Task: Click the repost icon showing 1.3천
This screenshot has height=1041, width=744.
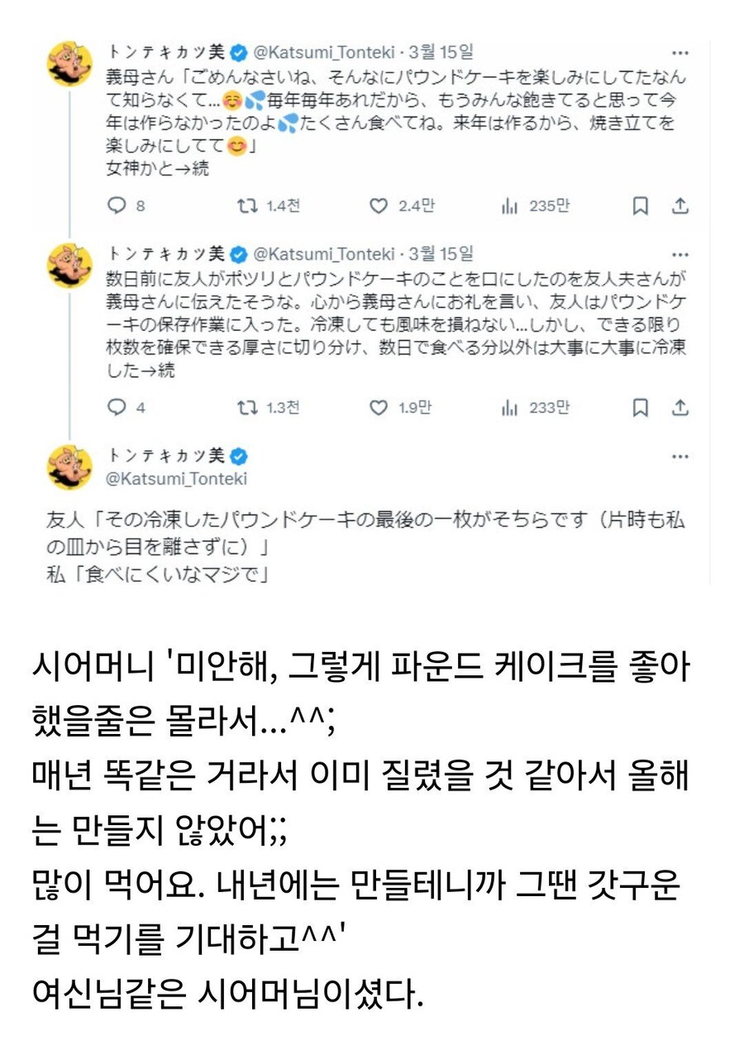Action: tap(245, 407)
